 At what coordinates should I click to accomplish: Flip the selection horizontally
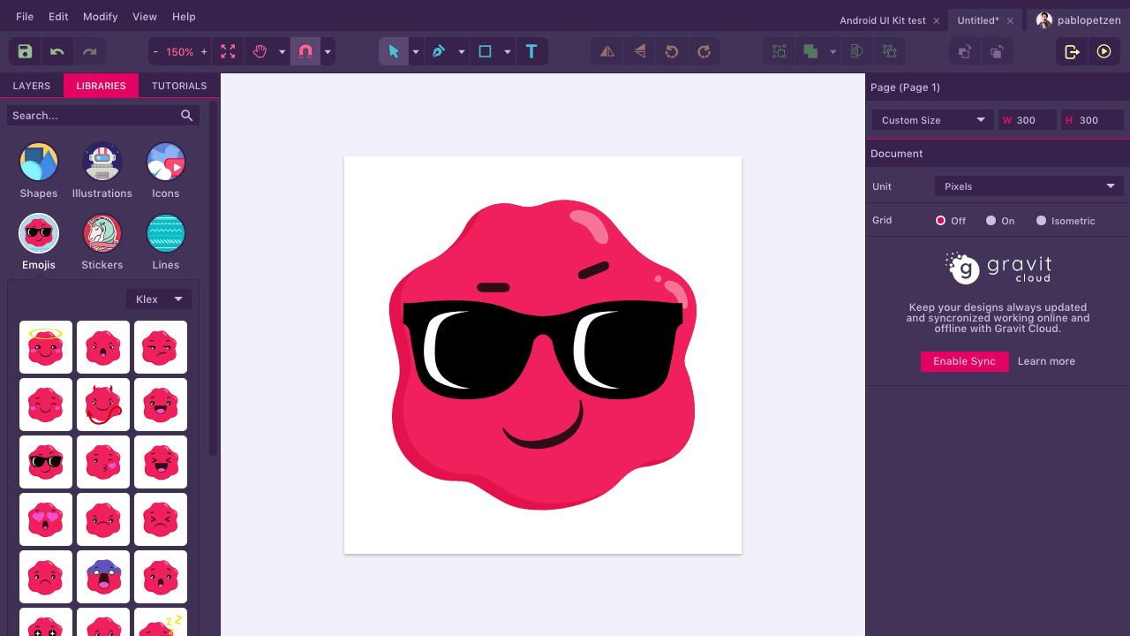click(x=606, y=51)
